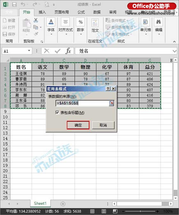Click the Excel application icon
The image size is (179, 215).
tap(6, 4)
